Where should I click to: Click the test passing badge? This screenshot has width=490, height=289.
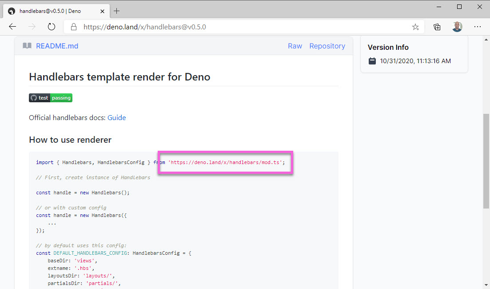51,98
